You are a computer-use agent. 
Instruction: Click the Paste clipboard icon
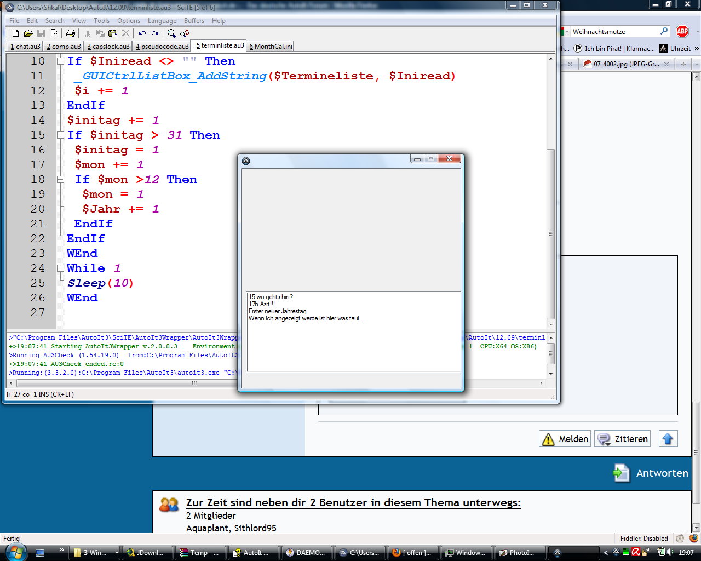click(x=113, y=33)
